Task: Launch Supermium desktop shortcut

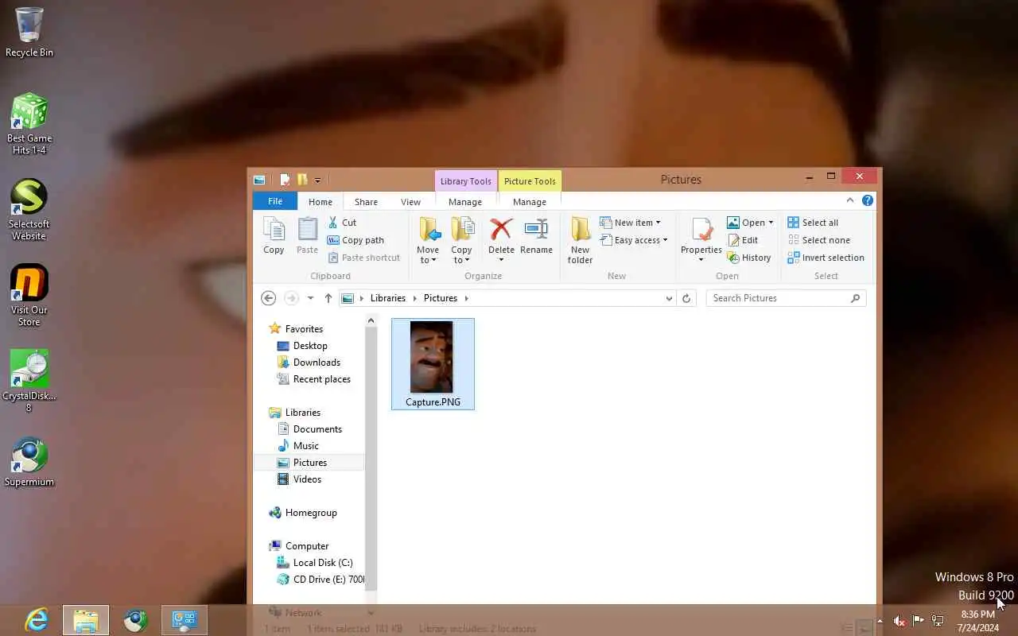Action: click(29, 463)
